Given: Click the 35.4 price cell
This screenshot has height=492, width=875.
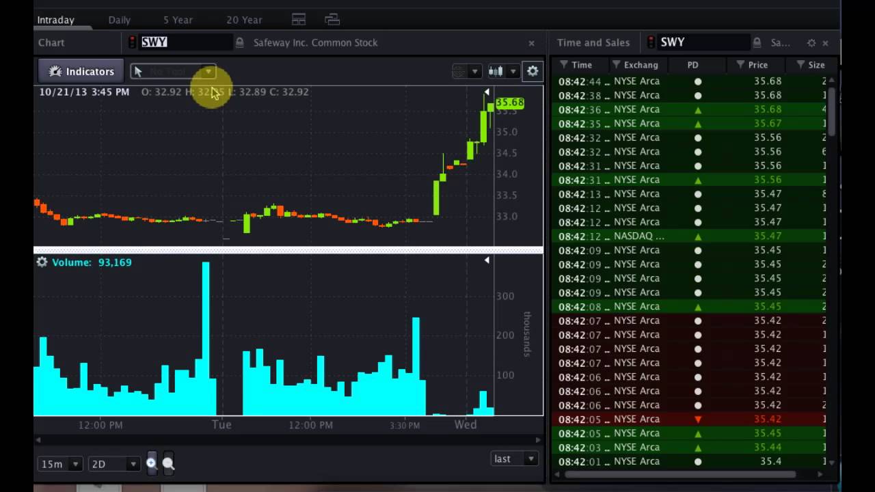Looking at the screenshot, I should (x=770, y=461).
